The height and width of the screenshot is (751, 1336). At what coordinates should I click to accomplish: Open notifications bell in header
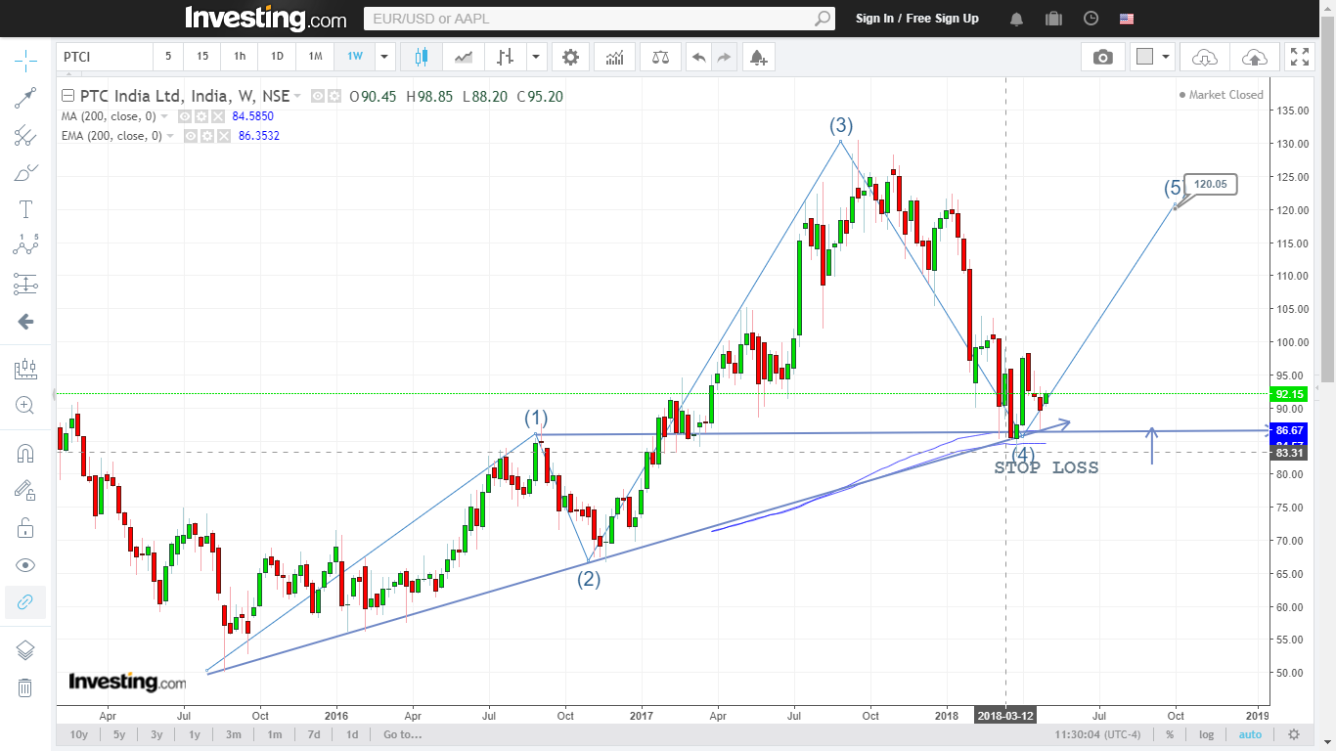(1017, 19)
